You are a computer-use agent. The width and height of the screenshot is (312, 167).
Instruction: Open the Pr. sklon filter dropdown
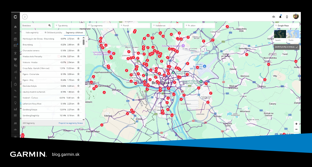[x=199, y=26]
